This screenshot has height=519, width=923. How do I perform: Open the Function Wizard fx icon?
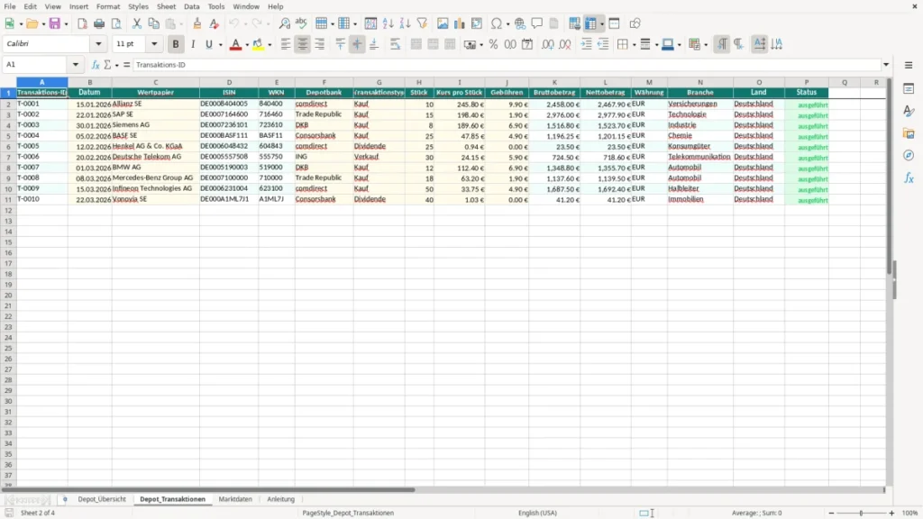click(96, 65)
